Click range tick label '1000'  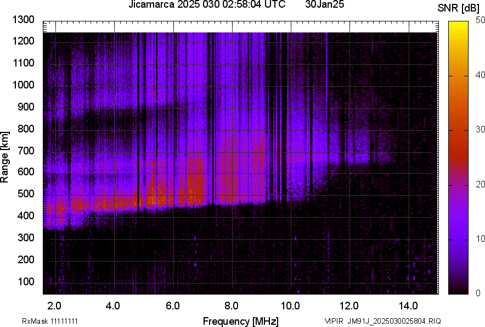(23, 85)
